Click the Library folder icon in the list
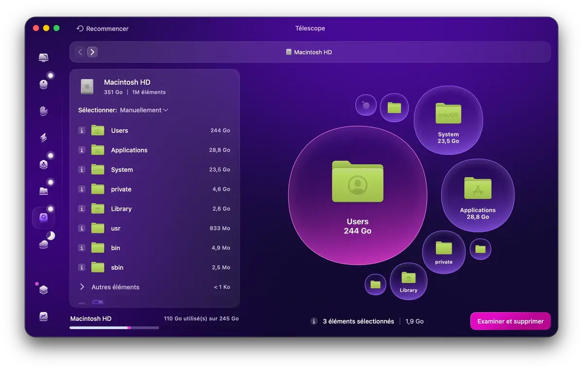The image size is (583, 370). pyautogui.click(x=98, y=209)
